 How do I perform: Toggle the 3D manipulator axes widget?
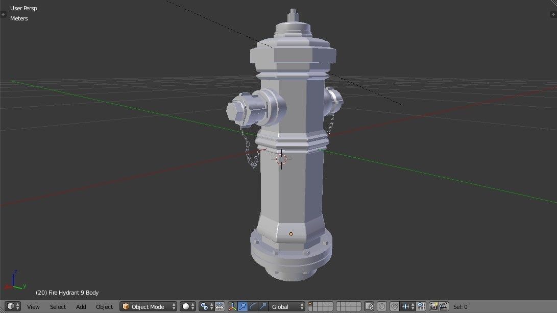pos(233,306)
